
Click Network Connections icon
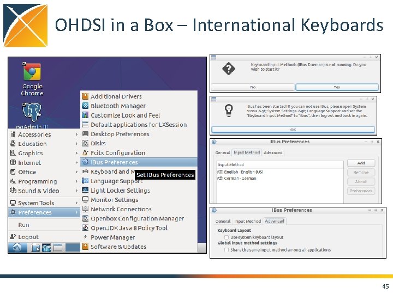pos(85,209)
